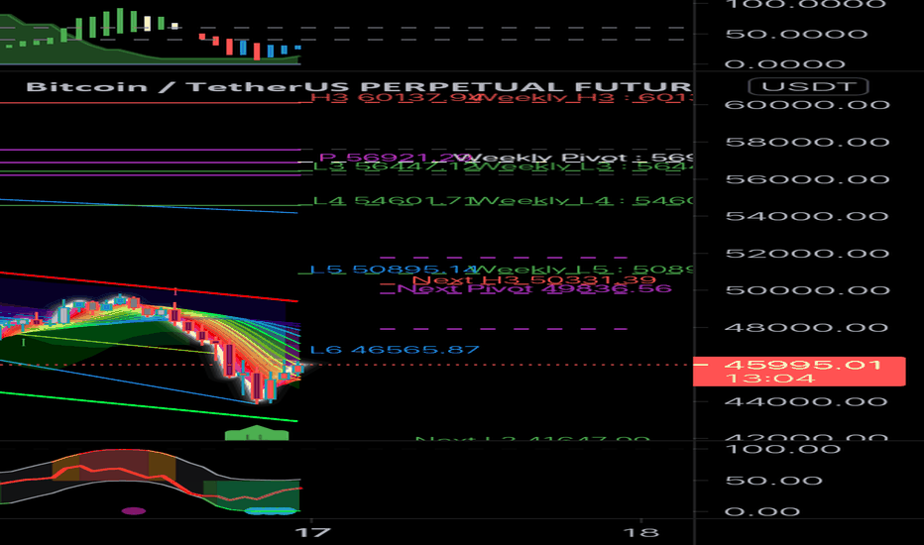Select the L4 54601.71 level label
Viewport: 924px width, 545px height.
tap(395, 200)
